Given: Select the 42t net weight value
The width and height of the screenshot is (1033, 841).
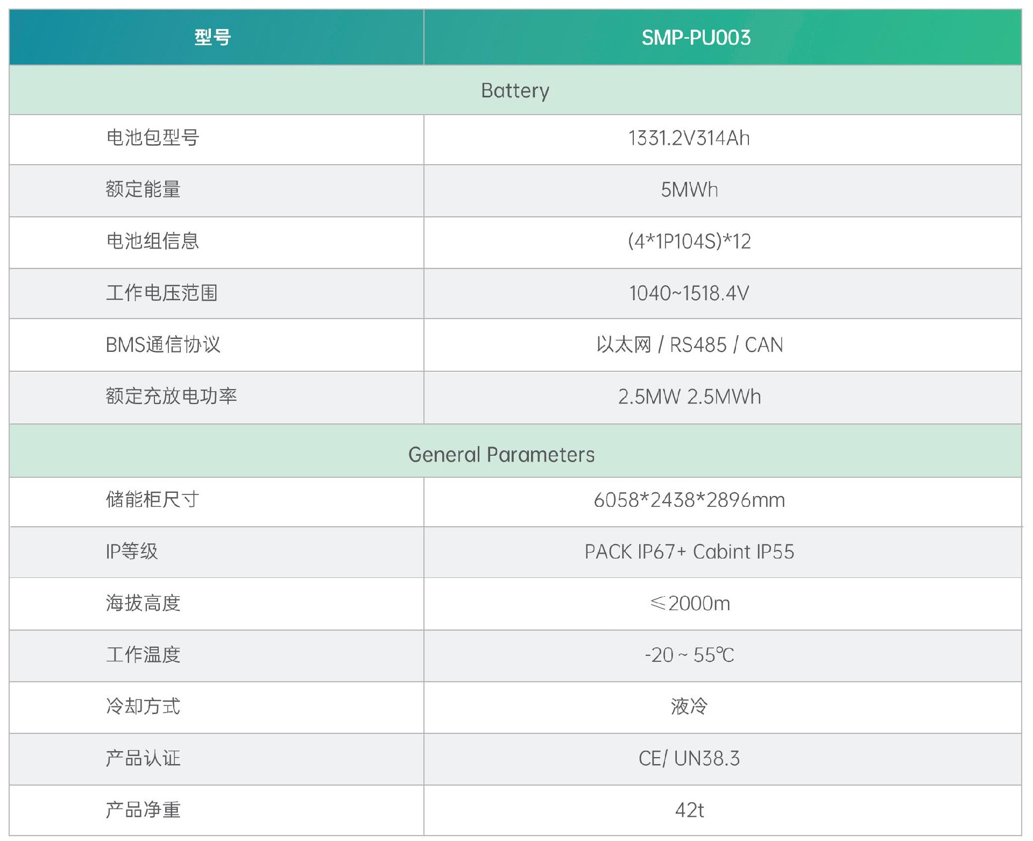Looking at the screenshot, I should [689, 810].
